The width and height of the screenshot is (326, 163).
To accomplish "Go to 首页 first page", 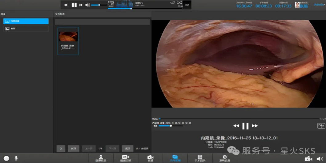I will click(x=74, y=149).
